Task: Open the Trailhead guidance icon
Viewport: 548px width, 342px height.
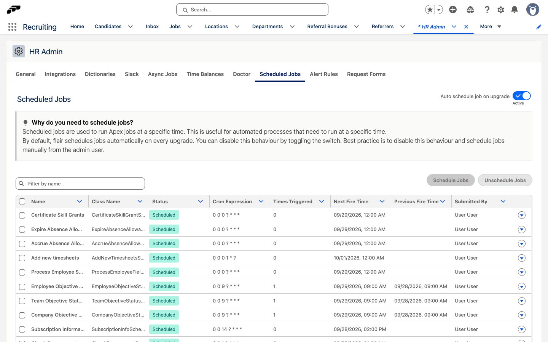Action: 470,9
